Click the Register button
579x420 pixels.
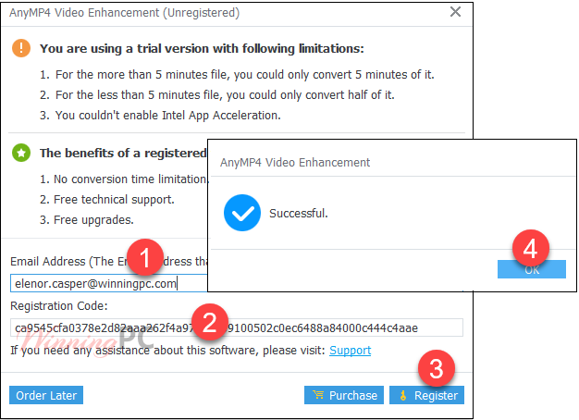tap(426, 395)
